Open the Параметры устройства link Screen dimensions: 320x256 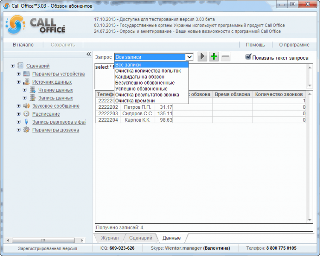coord(58,74)
